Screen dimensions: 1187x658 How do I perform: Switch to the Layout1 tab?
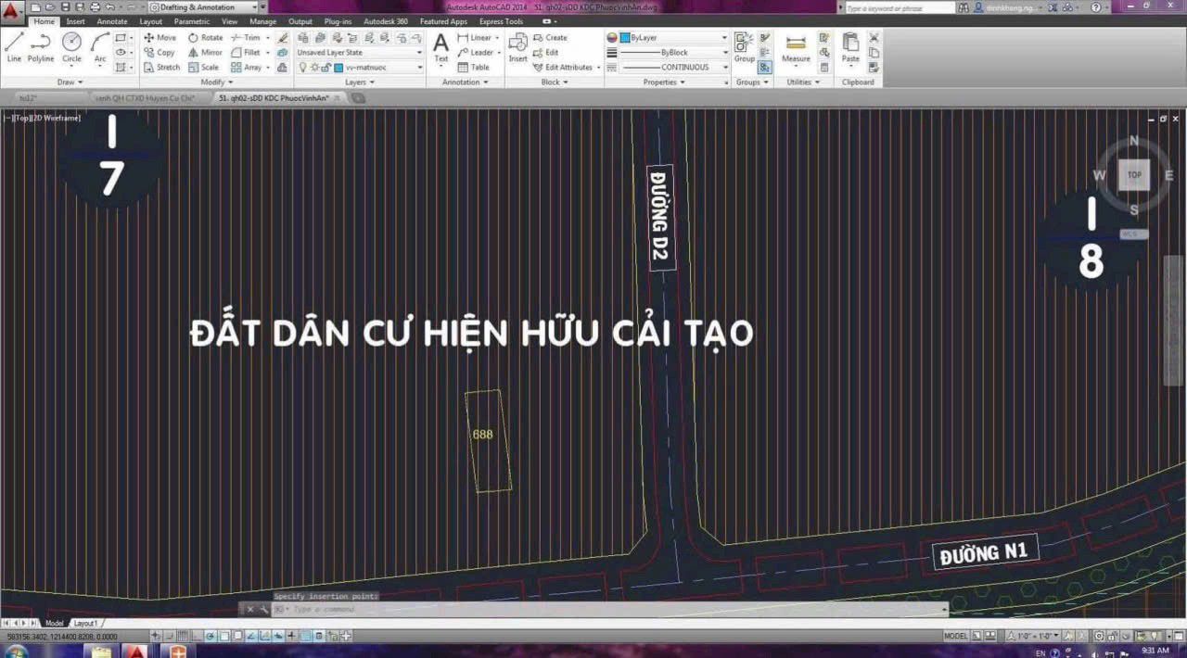85,623
